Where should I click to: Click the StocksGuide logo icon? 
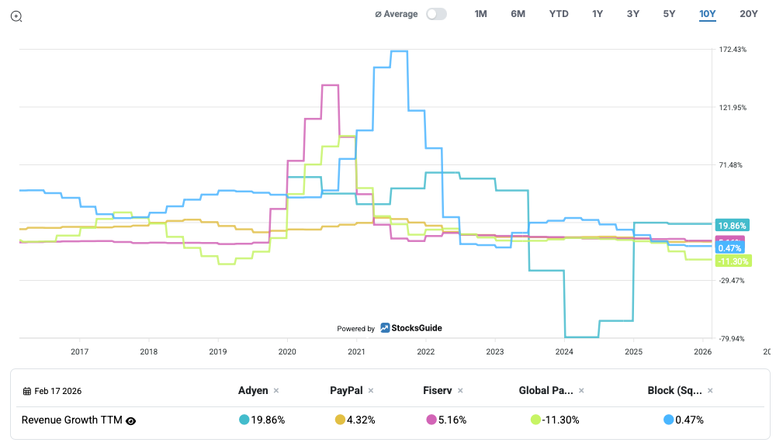[x=385, y=328]
